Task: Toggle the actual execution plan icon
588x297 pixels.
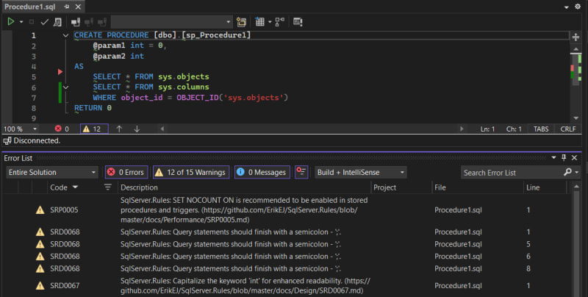Action: pos(280,22)
